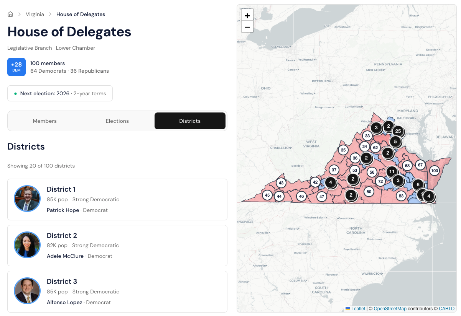The height and width of the screenshot is (316, 461).
Task: Zoom out on the map
Action: coord(247,27)
